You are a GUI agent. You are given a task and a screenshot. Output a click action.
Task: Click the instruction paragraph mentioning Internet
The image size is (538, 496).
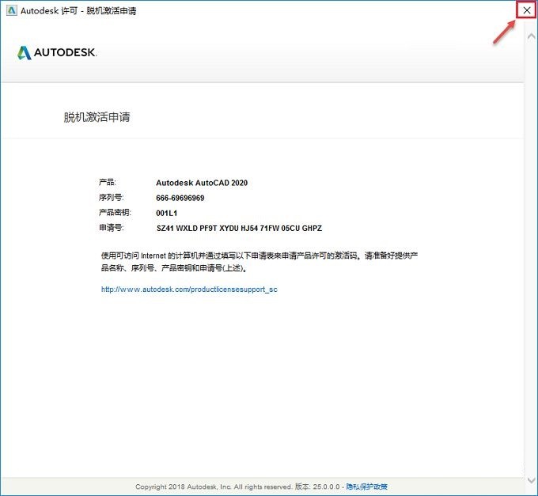pyautogui.click(x=260, y=262)
